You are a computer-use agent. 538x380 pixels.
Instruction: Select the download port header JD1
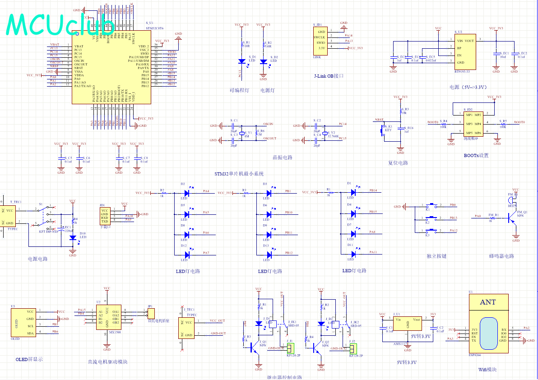point(105,215)
